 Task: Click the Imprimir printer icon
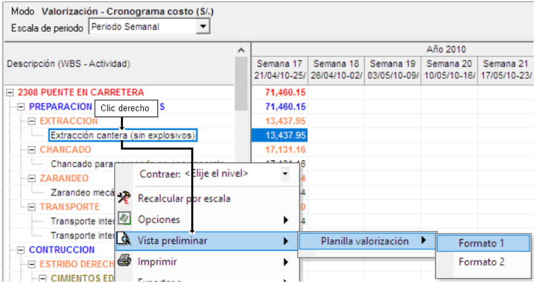coord(124,261)
